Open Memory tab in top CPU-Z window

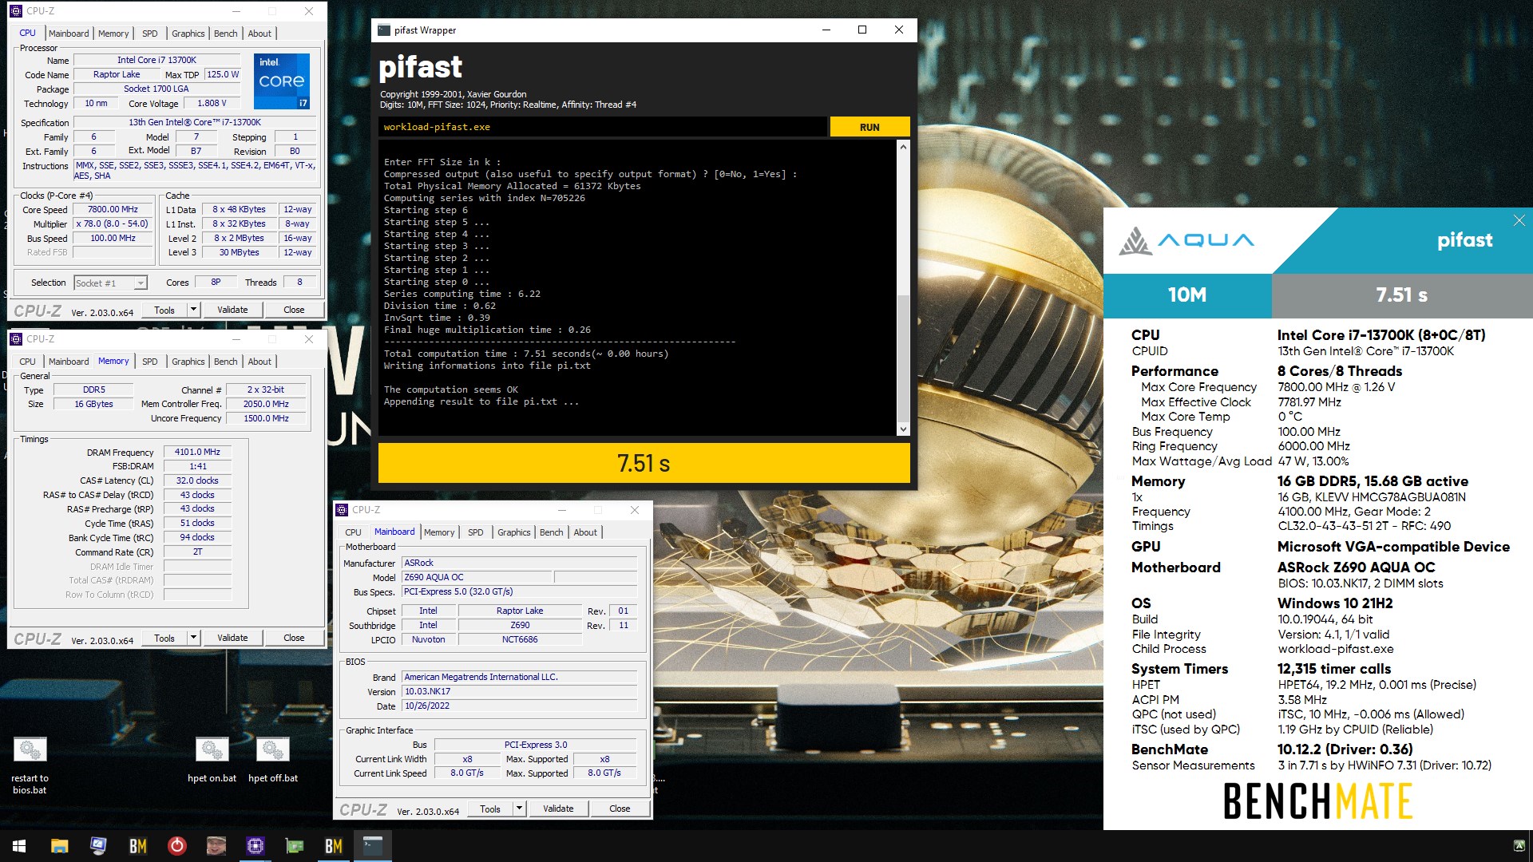pos(113,34)
